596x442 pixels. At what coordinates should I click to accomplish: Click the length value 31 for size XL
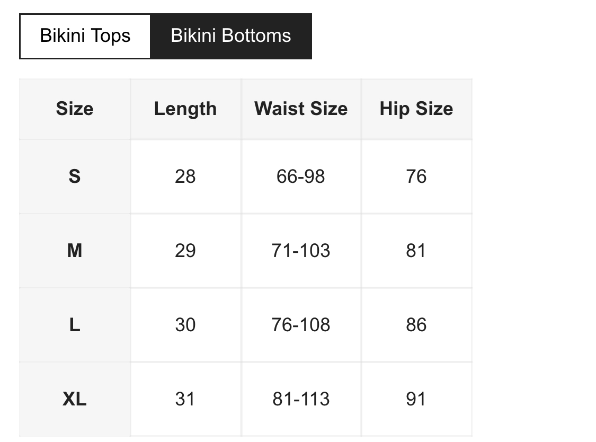tap(185, 399)
